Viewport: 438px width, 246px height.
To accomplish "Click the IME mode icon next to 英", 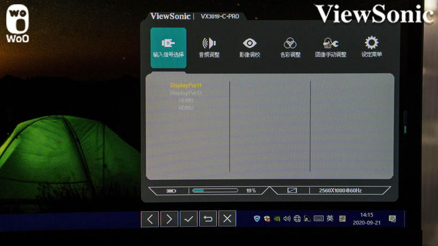I will [x=342, y=219].
